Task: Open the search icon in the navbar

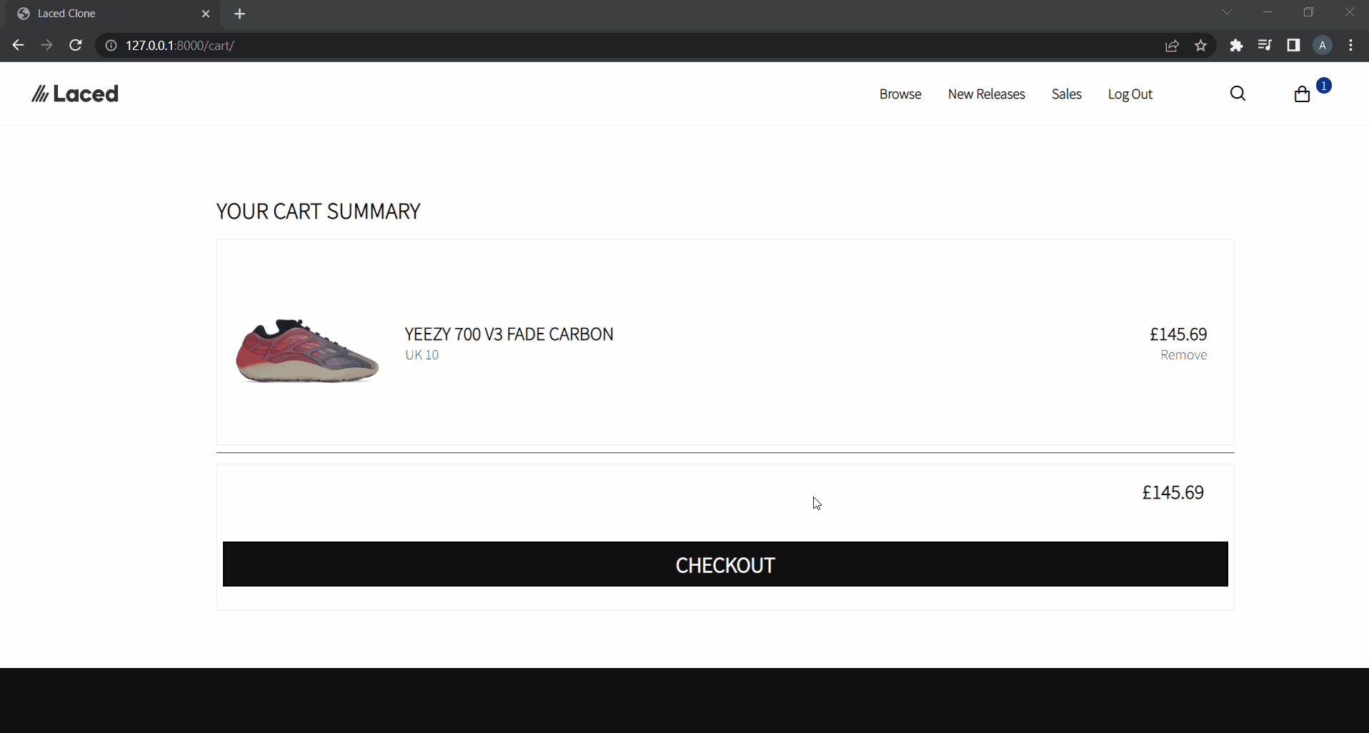Action: pos(1238,93)
